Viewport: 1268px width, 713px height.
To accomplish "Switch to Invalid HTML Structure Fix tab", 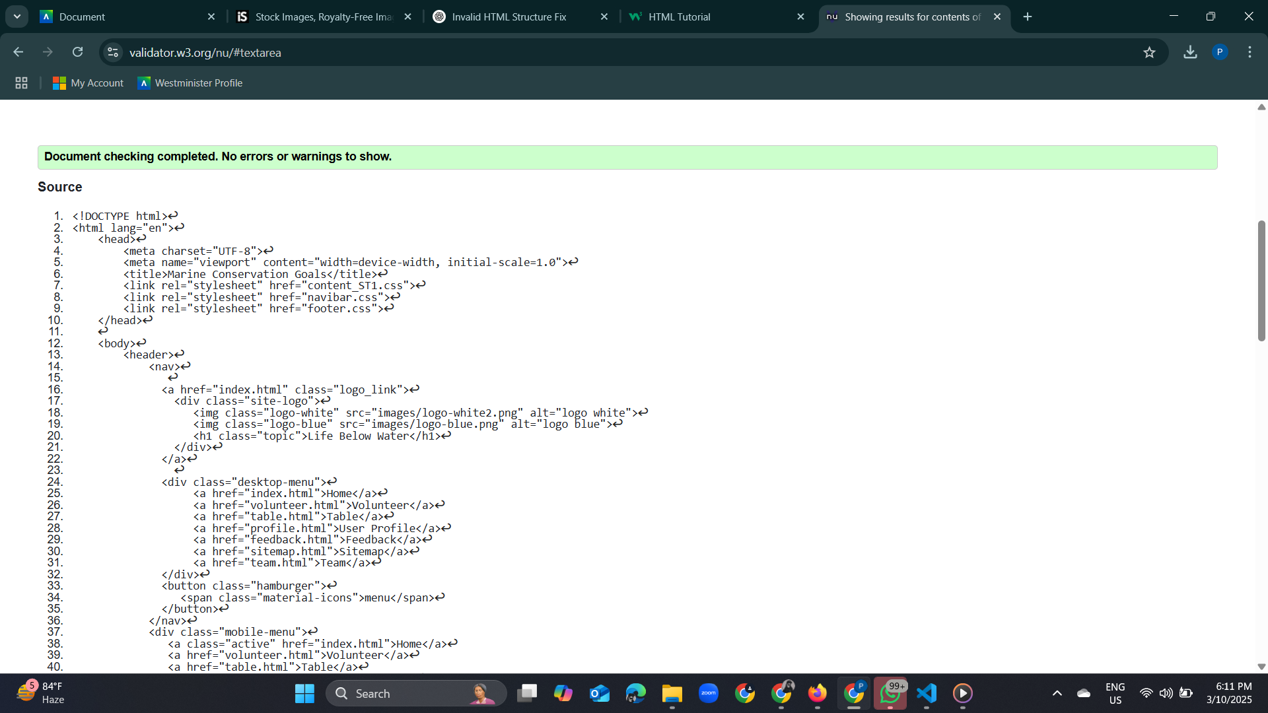I will tap(509, 17).
